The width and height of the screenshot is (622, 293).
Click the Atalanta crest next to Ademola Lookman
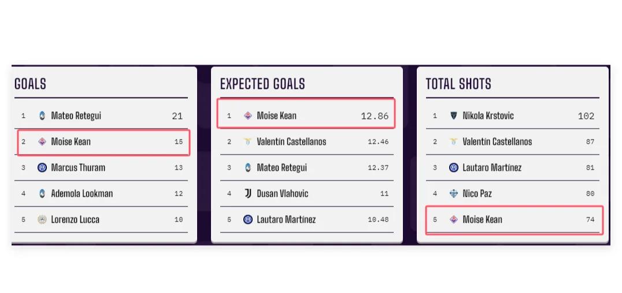(x=42, y=194)
